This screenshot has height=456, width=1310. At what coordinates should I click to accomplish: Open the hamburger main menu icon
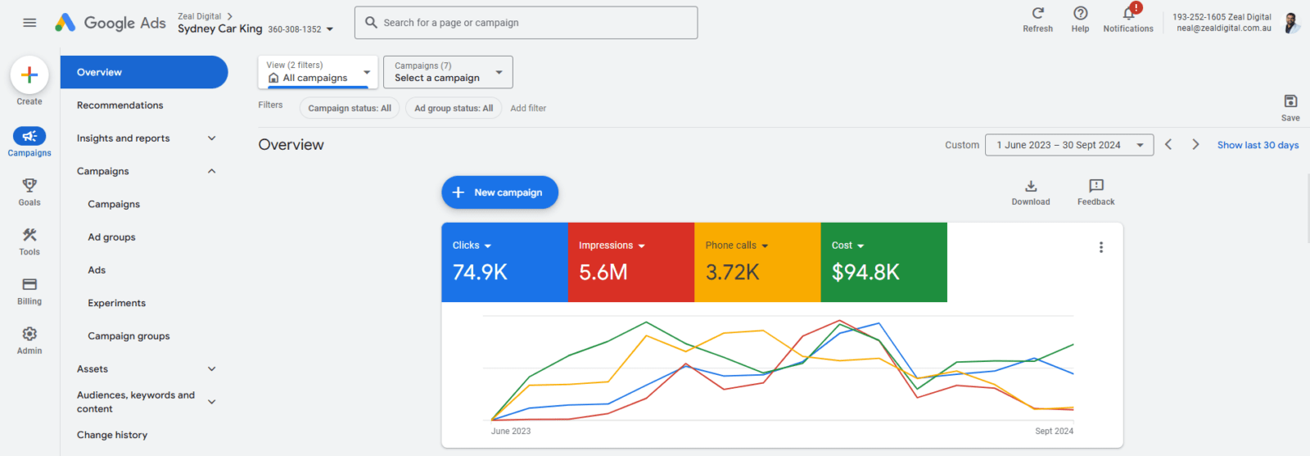29,23
